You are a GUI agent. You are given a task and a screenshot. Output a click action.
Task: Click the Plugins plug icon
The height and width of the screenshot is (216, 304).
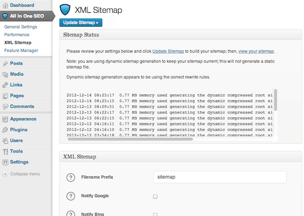click(5, 130)
